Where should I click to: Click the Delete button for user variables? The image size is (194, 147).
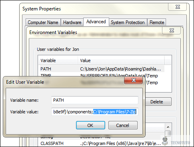tap(158, 102)
